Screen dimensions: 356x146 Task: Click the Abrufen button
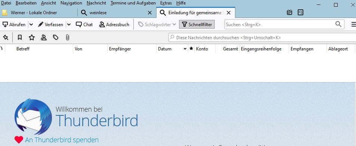[x=14, y=25]
